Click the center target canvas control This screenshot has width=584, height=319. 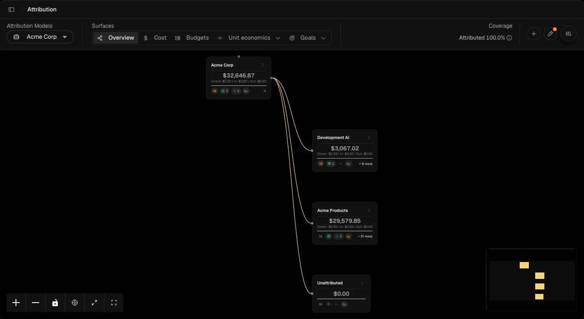point(75,303)
